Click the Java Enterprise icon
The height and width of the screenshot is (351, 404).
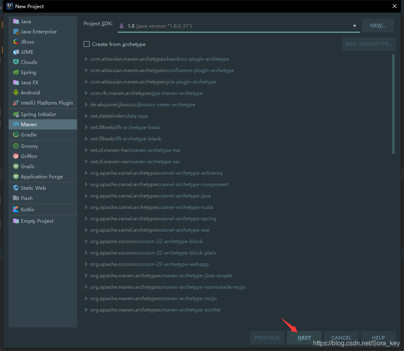[16, 32]
